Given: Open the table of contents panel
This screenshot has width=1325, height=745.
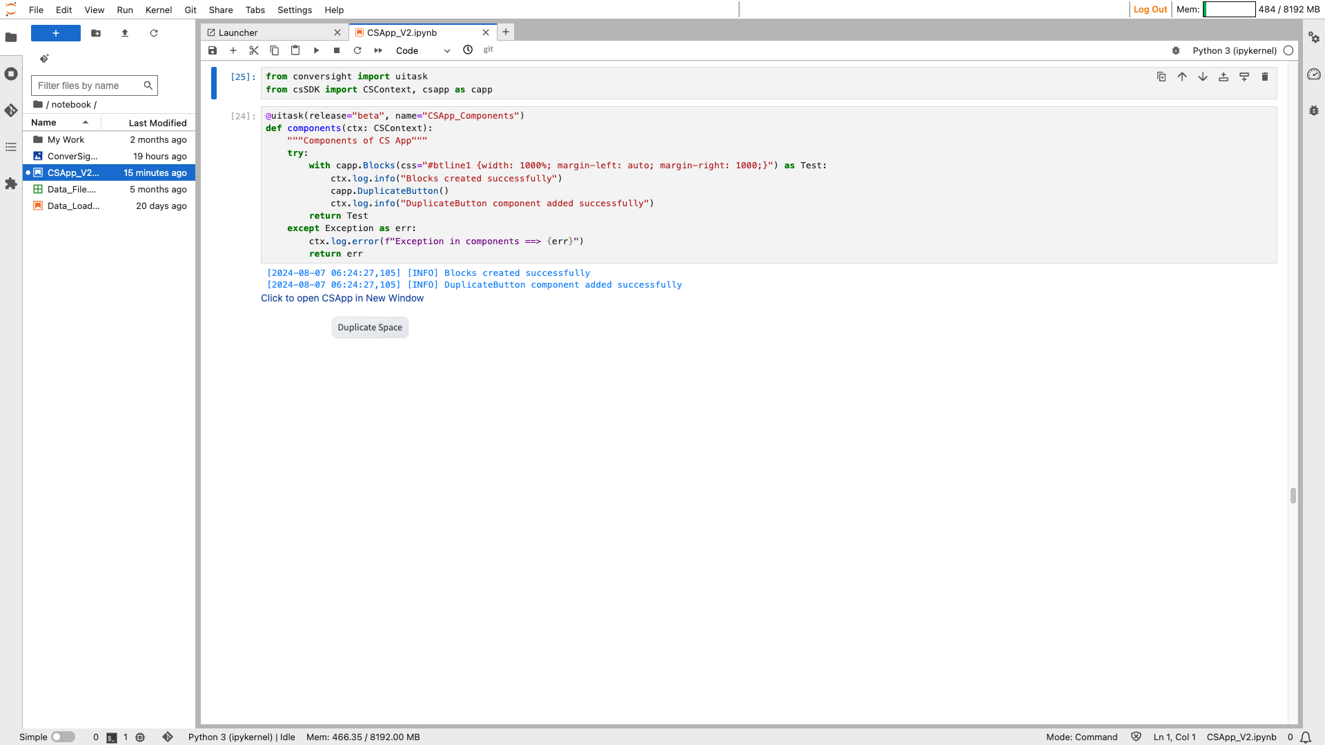Looking at the screenshot, I should 11,147.
